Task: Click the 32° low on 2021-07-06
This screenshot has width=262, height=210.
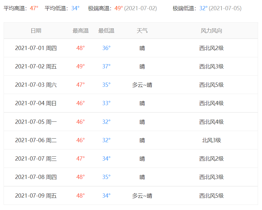Action: pos(106,140)
